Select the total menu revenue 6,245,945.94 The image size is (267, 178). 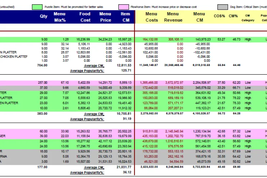174,167
